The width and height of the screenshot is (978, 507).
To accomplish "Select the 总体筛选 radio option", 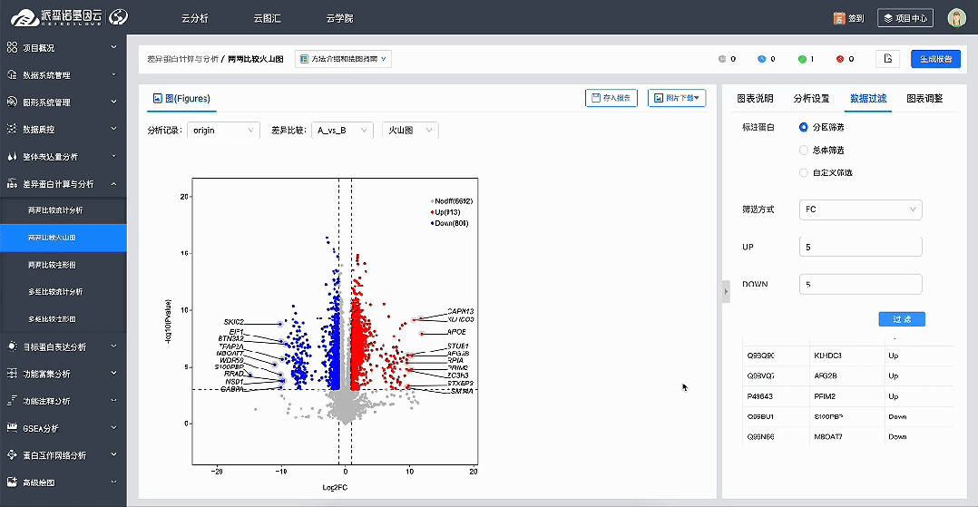I will point(804,150).
